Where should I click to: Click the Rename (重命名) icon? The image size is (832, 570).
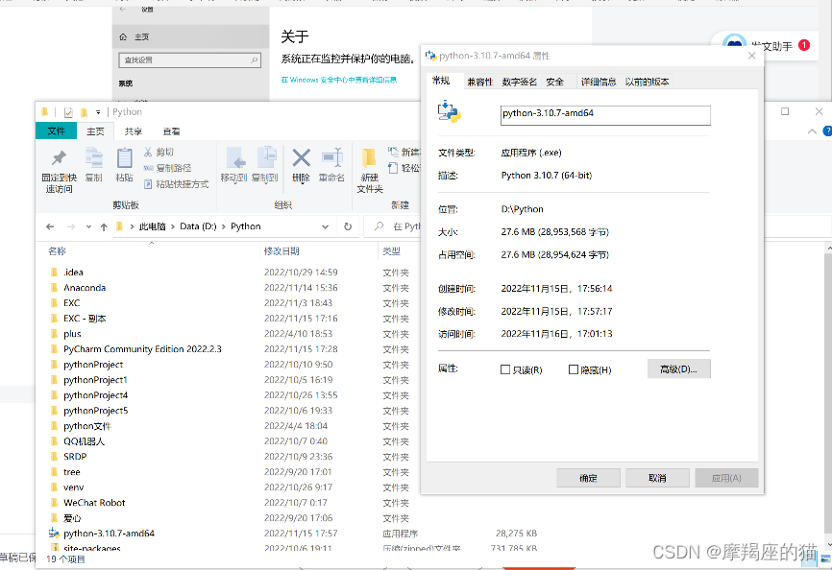[x=331, y=158]
